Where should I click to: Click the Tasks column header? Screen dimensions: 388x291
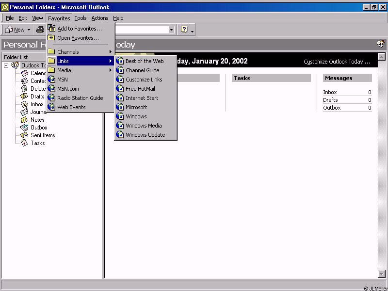(x=271, y=78)
